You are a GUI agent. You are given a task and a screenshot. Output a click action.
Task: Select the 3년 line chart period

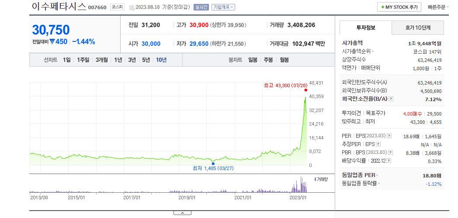point(132,60)
